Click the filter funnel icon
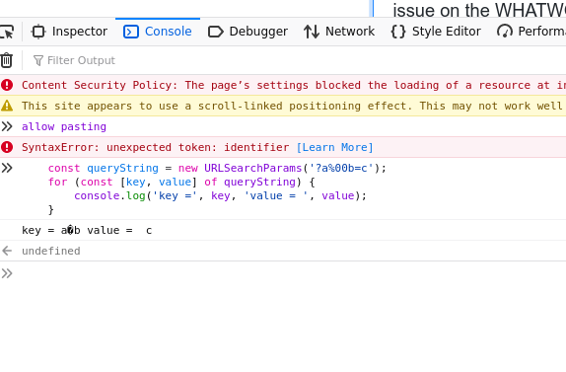This screenshot has height=372, width=566. (x=37, y=60)
